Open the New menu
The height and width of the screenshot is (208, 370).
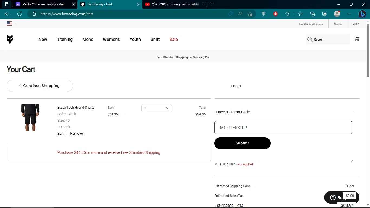(x=43, y=39)
